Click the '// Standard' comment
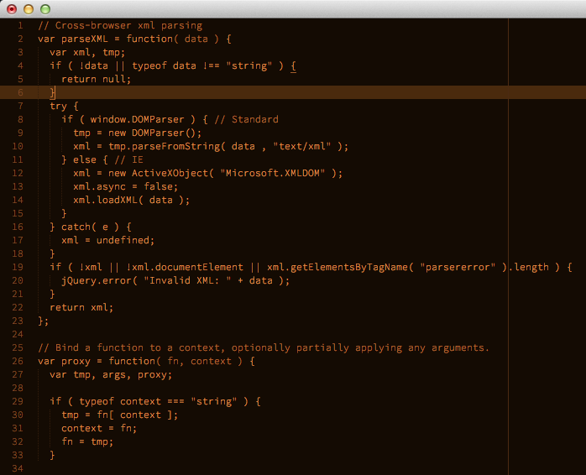The width and height of the screenshot is (586, 475). click(x=246, y=120)
